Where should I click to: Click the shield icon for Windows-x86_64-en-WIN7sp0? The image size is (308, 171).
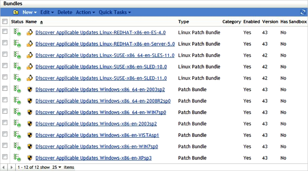coord(30,112)
